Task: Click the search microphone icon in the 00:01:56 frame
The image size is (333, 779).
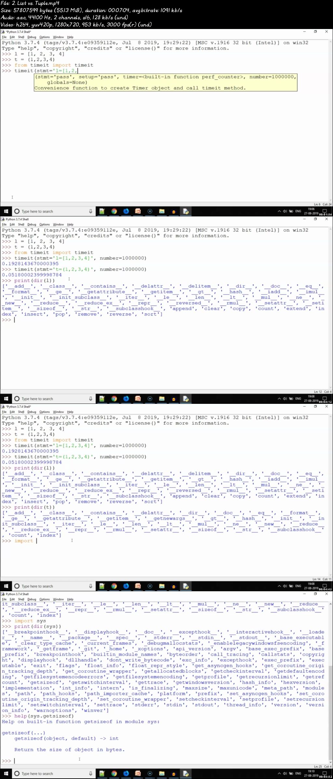Action: click(x=91, y=211)
